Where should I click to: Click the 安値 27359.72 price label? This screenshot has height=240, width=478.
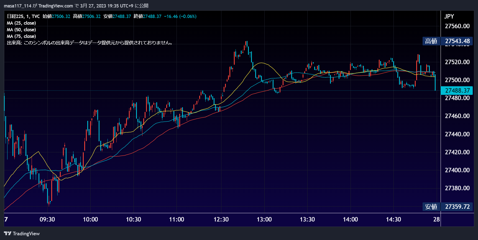(x=448, y=207)
